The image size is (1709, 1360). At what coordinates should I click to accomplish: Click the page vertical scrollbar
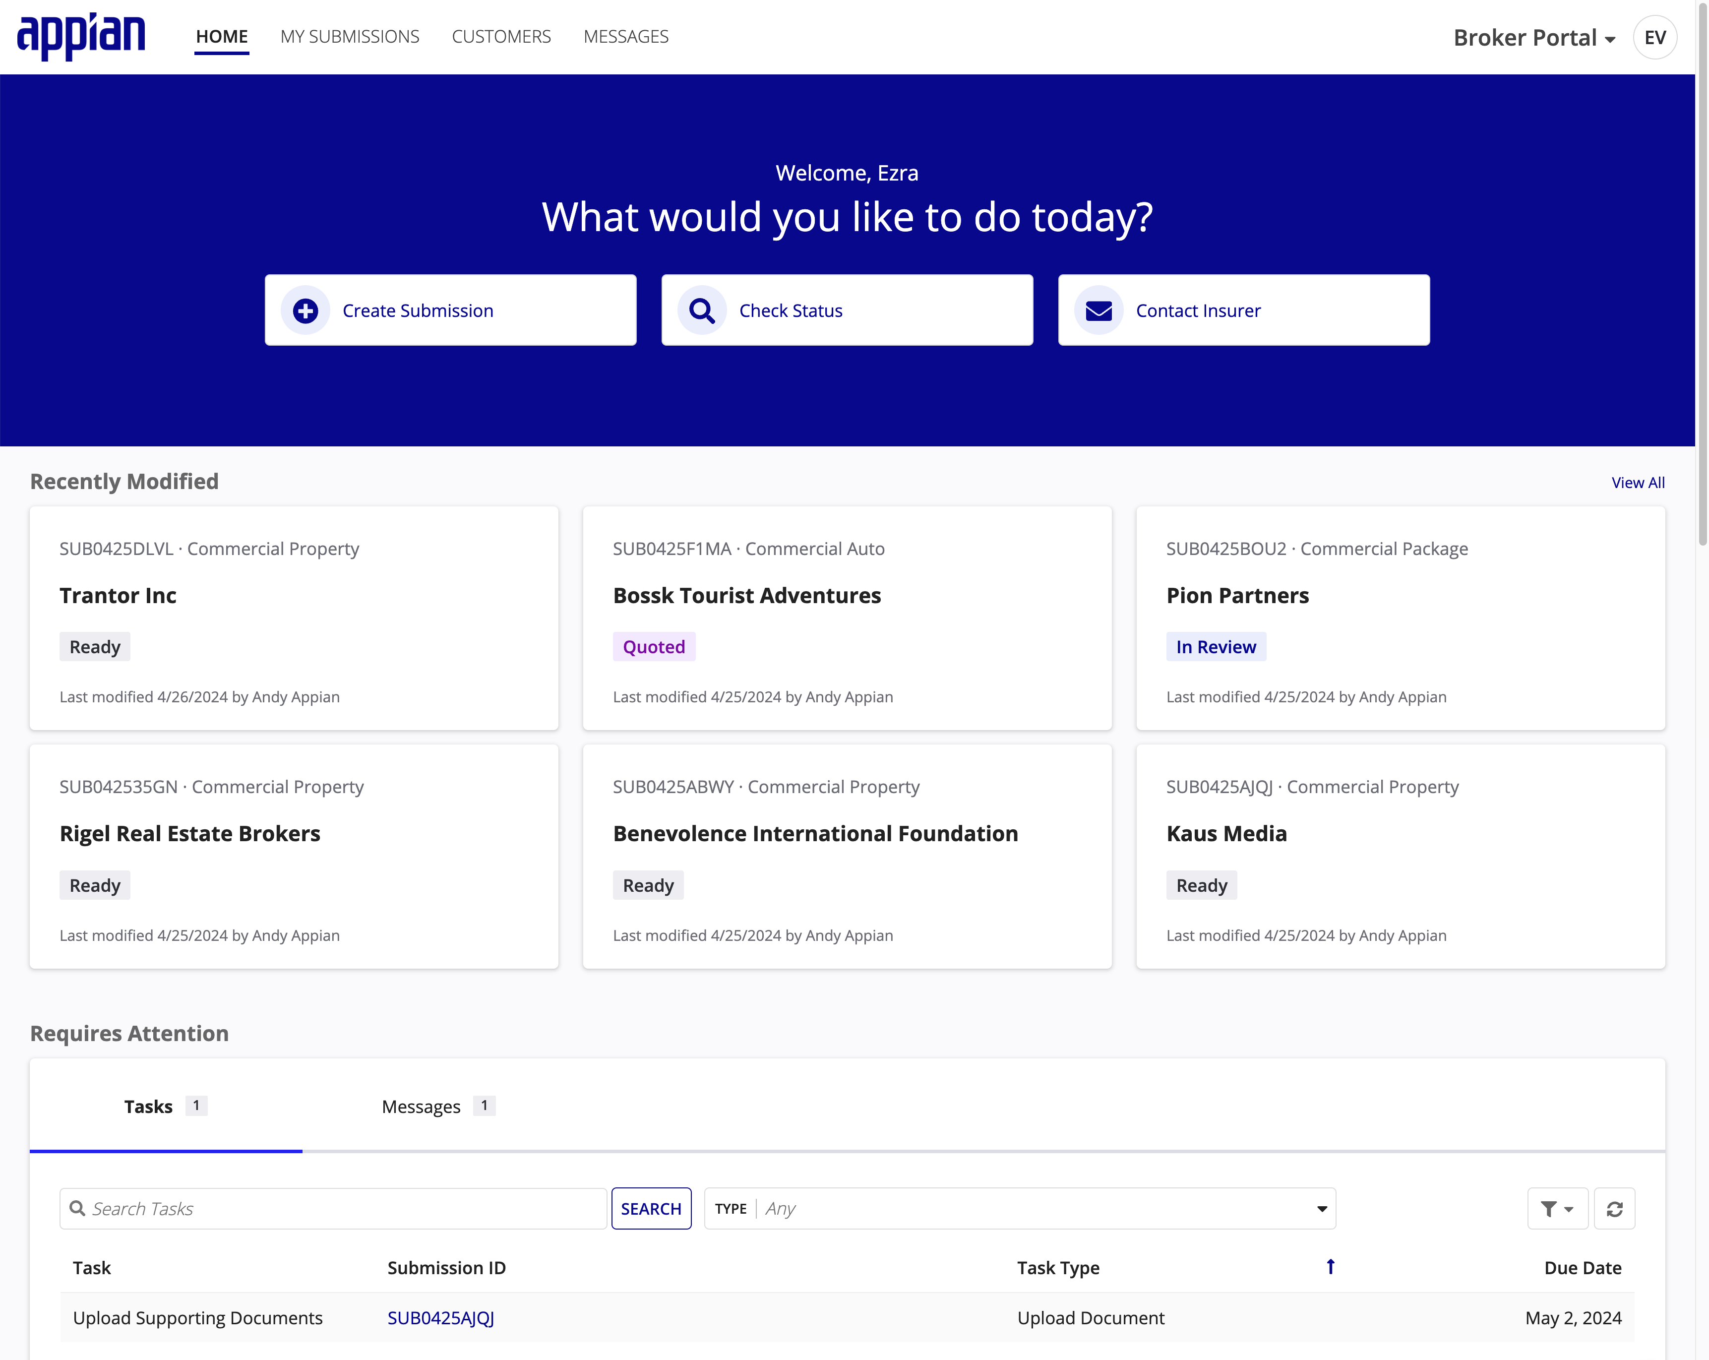point(1702,273)
